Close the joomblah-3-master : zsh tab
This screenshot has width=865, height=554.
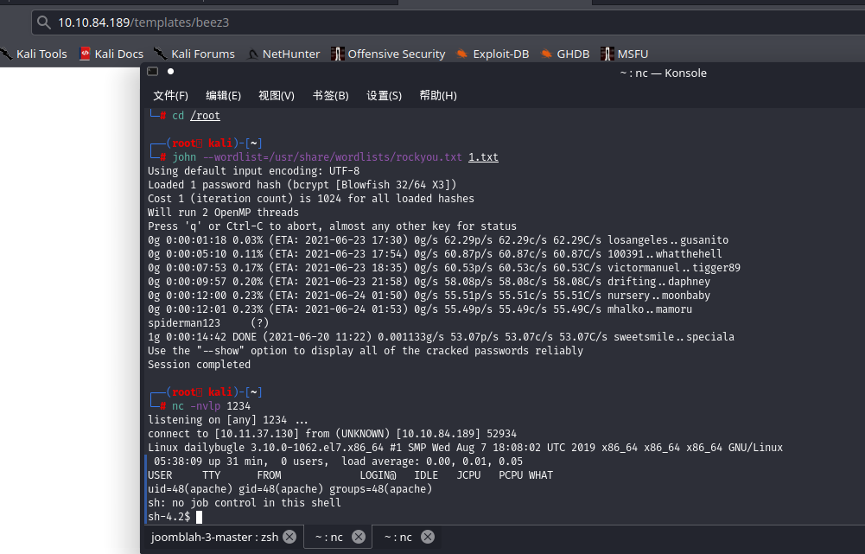coord(289,537)
